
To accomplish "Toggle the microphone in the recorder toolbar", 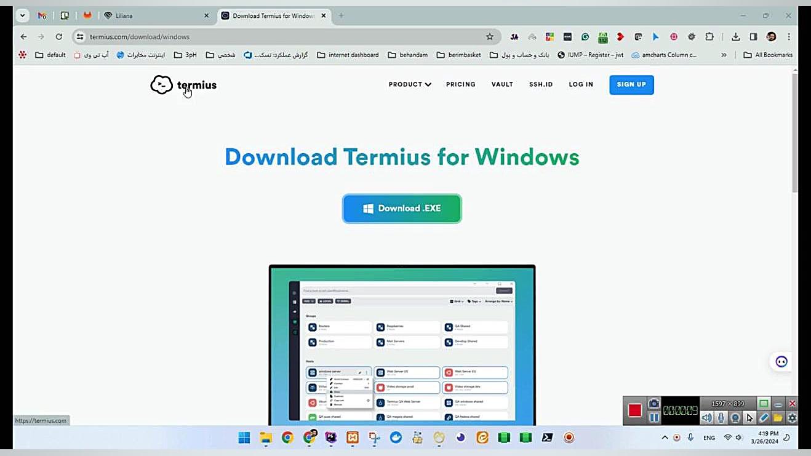I will (721, 418).
